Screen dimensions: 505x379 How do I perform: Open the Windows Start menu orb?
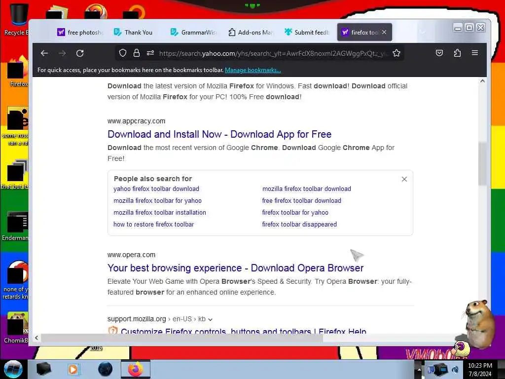point(13,369)
